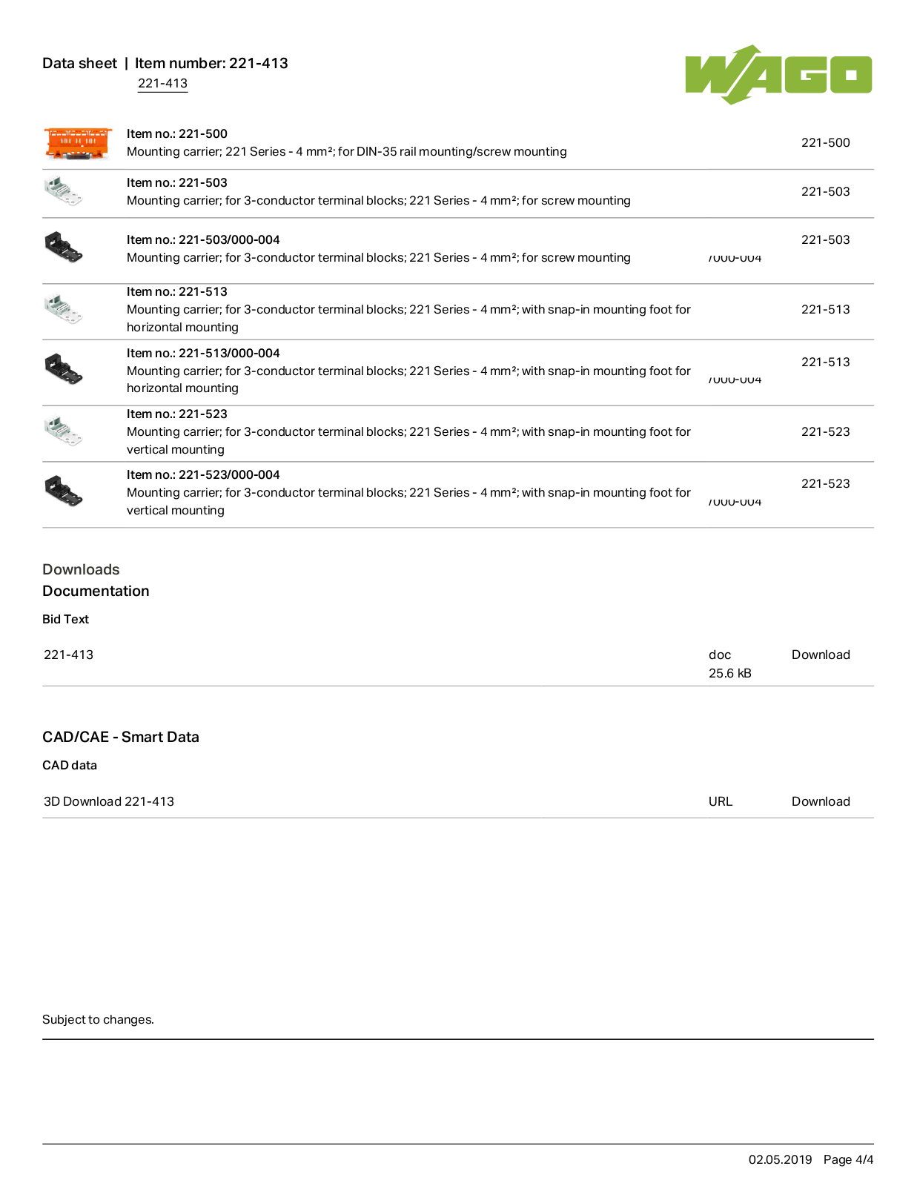Open the 221-513 link beside the white horizontal carrier
This screenshot has width=917, height=1186.
coord(825,309)
